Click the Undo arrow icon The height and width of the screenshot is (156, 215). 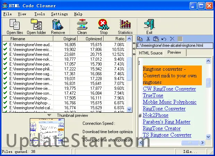point(164,39)
